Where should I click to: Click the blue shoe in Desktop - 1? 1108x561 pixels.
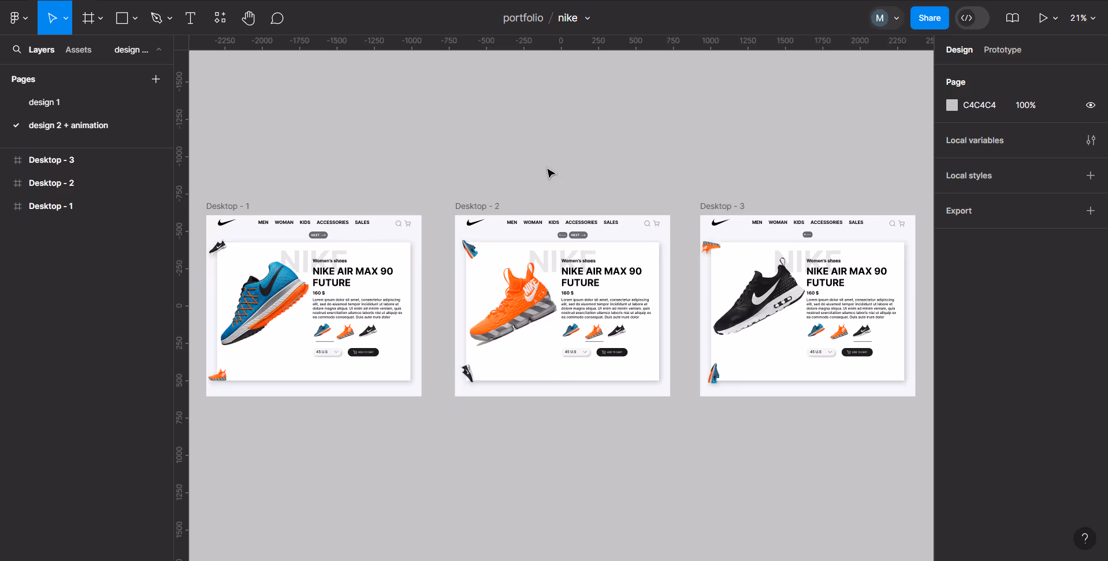pyautogui.click(x=264, y=303)
